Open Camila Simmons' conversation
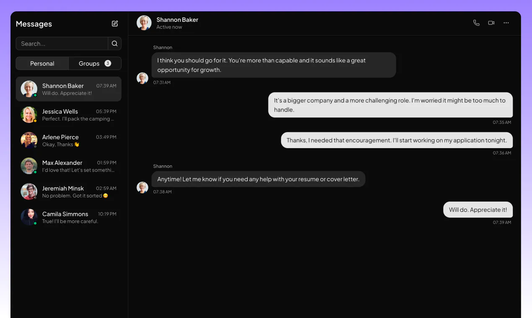This screenshot has height=318, width=532. pyautogui.click(x=69, y=217)
